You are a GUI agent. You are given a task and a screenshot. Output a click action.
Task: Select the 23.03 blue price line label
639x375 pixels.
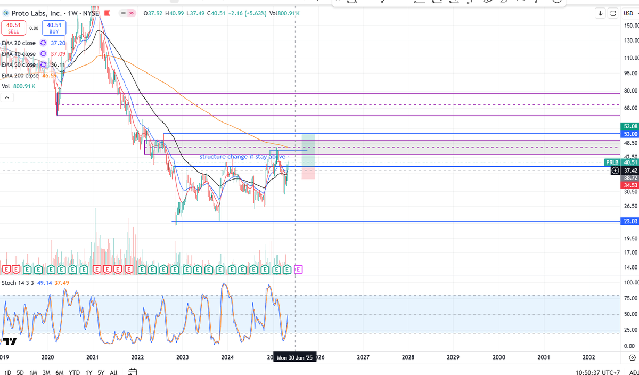coord(630,221)
